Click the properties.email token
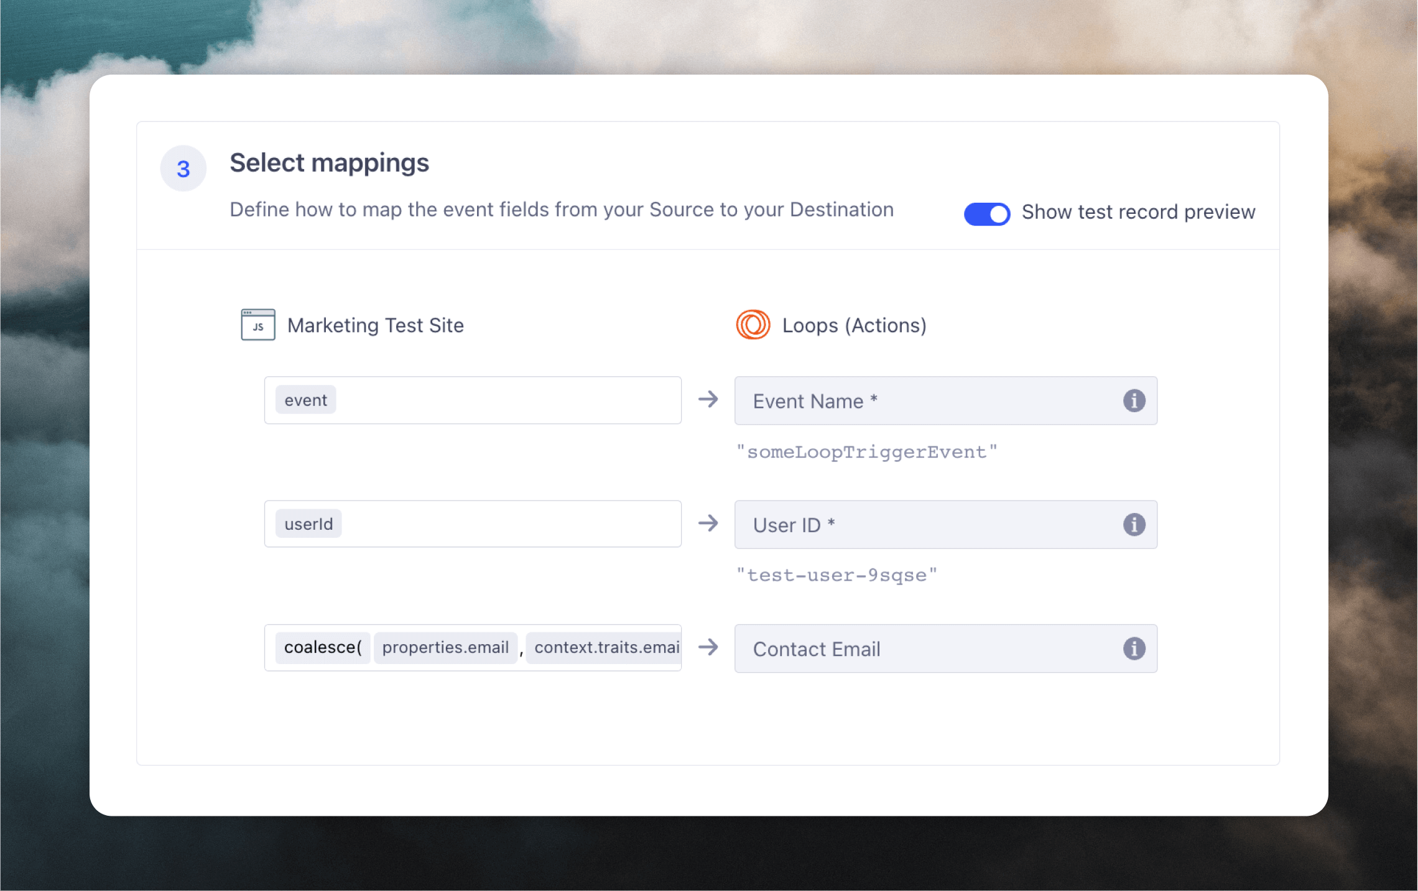Image resolution: width=1418 pixels, height=891 pixels. tap(445, 647)
